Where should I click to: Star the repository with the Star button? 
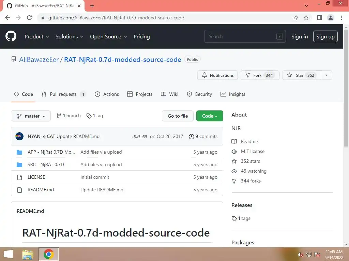(301, 75)
